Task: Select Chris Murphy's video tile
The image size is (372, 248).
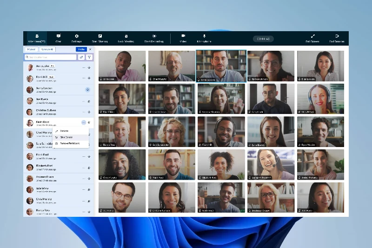Action: 122,164
